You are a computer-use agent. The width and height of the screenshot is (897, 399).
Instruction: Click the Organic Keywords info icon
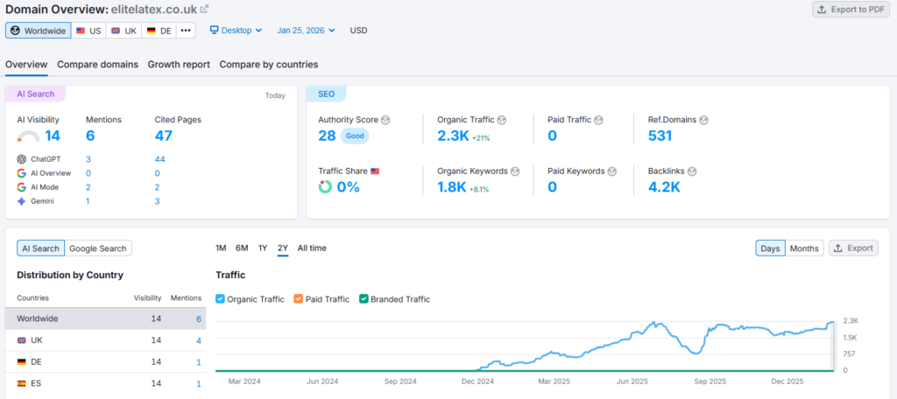514,171
